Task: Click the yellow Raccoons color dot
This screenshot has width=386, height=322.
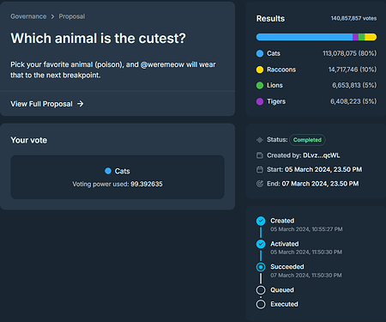Action: click(260, 70)
